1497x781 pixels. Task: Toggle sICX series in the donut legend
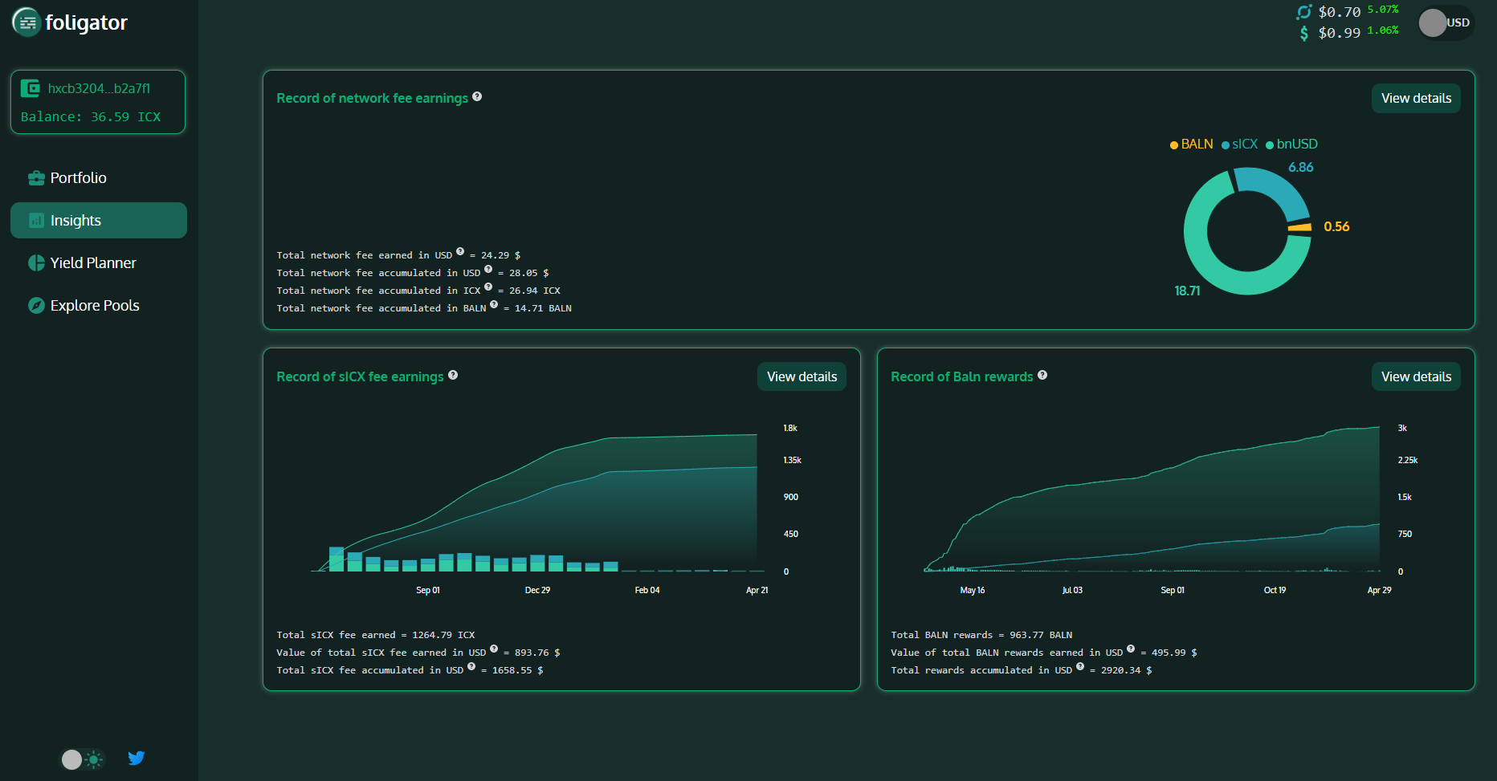pos(1239,144)
